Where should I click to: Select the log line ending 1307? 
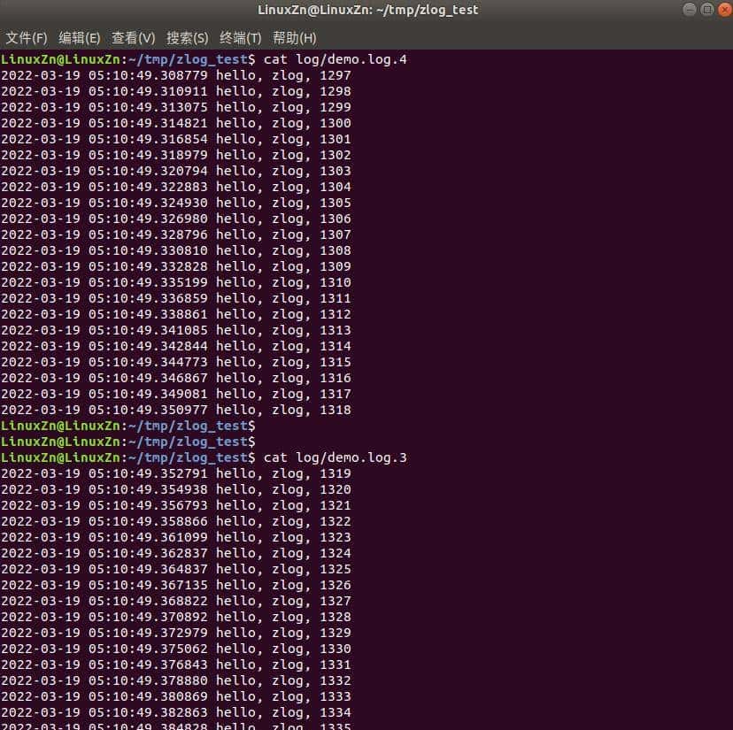pyautogui.click(x=176, y=234)
